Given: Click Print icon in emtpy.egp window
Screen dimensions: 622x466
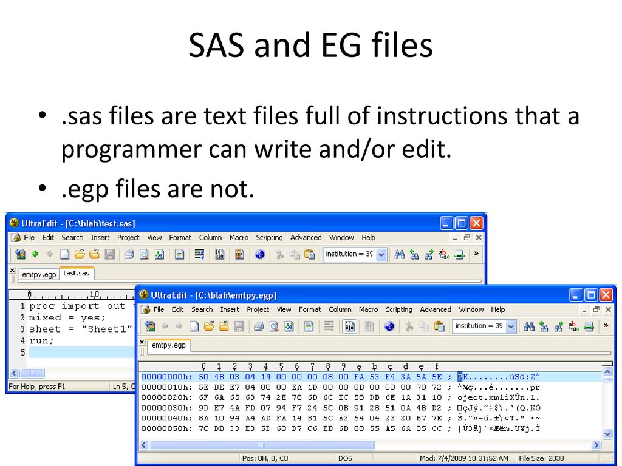Looking at the screenshot, I should click(x=259, y=326).
